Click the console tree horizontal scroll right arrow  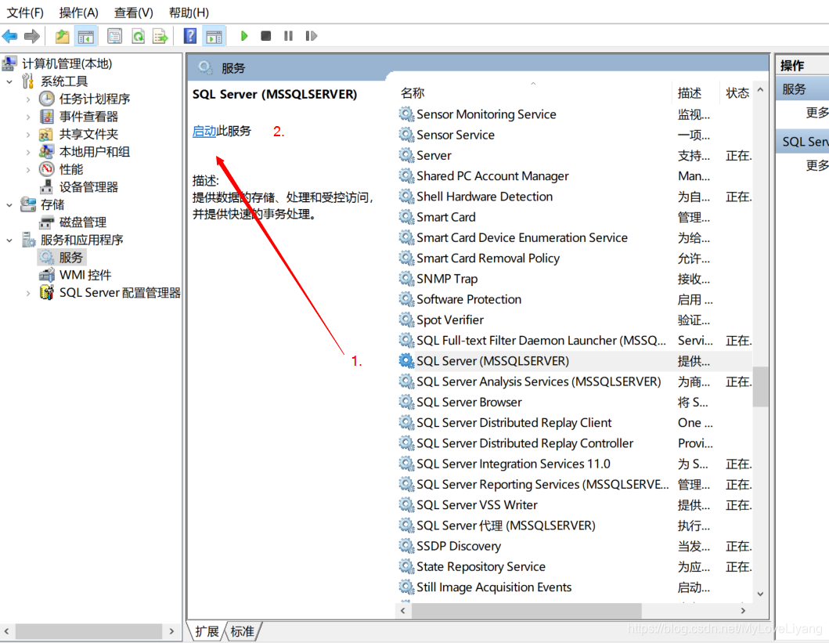tap(171, 630)
